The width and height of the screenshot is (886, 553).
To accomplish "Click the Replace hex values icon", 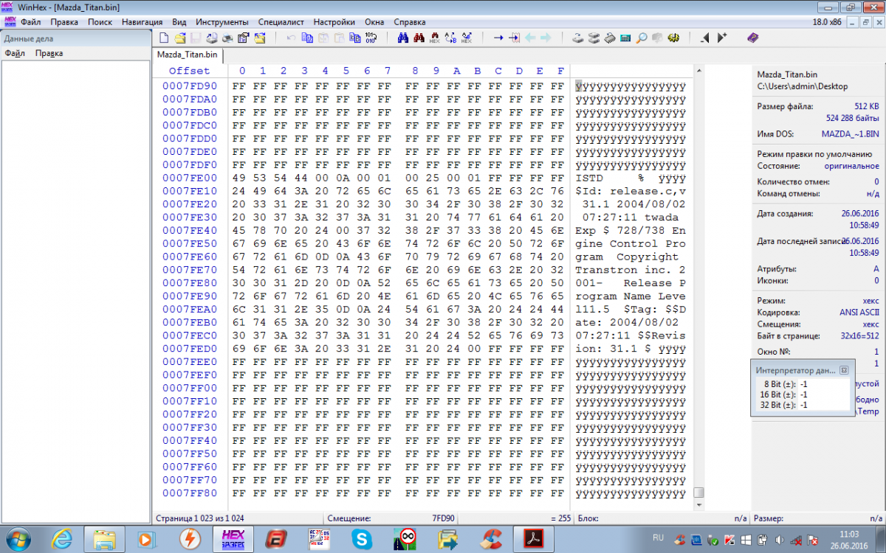I will tap(467, 38).
